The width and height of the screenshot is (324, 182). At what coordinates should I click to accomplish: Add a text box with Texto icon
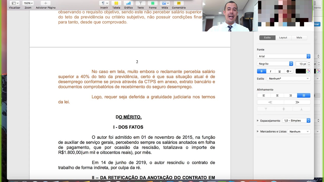coord(140,3)
